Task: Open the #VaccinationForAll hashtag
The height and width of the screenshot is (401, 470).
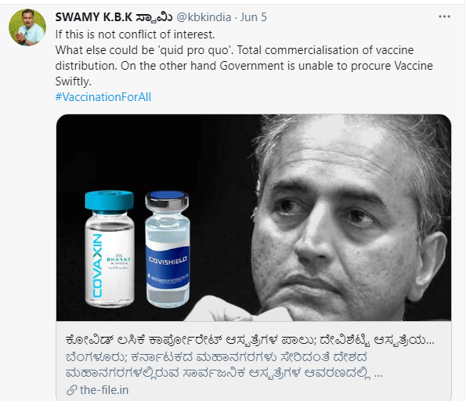Action: tap(103, 97)
